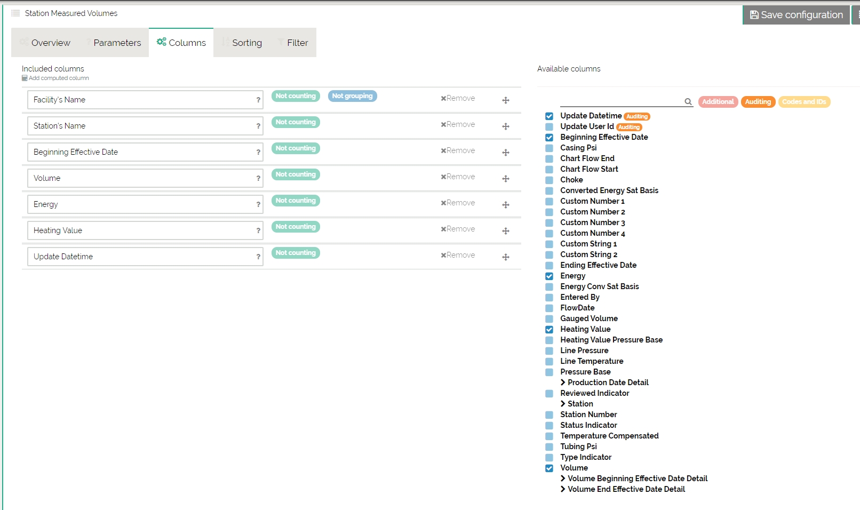Viewport: 860px width, 510px height.
Task: Open the Filter tab
Action: (297, 43)
